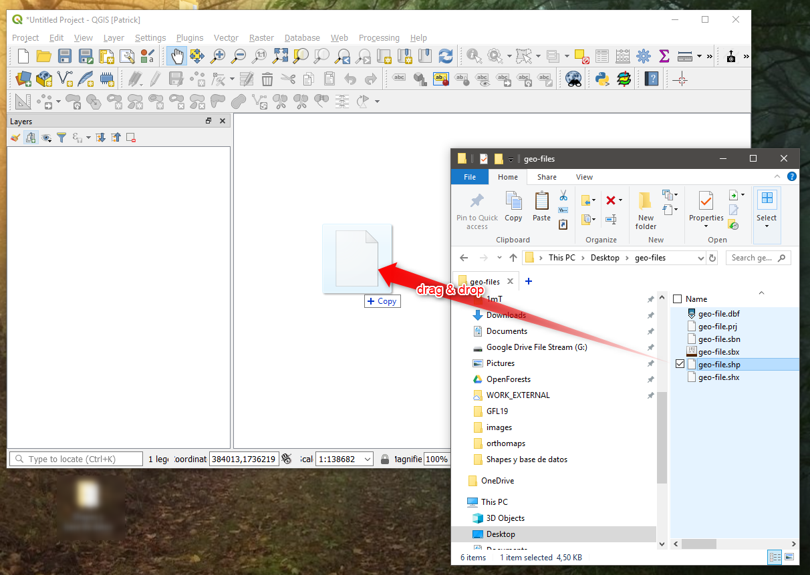Screen dimensions: 810x575
Task: Switch to the Explorer View ribbon tab
Action: click(584, 177)
